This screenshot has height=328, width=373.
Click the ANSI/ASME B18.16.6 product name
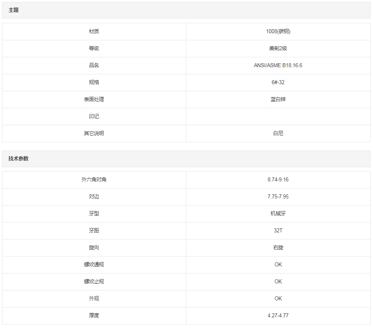(278, 66)
